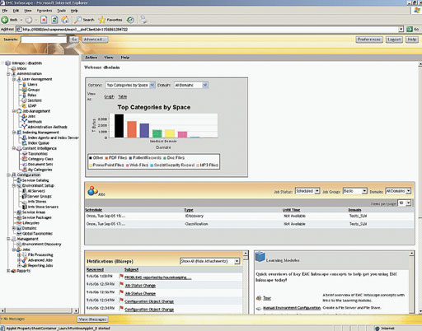Click in the Search input field
This screenshot has width=422, height=331.
44,40
